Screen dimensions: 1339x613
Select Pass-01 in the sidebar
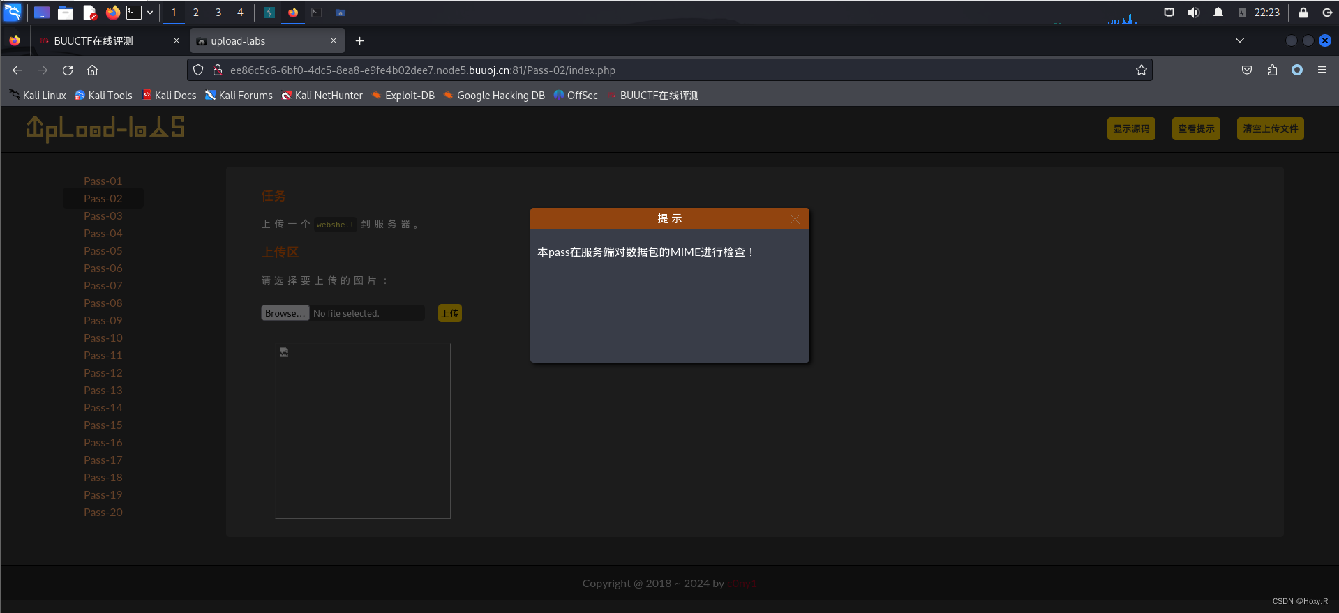(103, 181)
